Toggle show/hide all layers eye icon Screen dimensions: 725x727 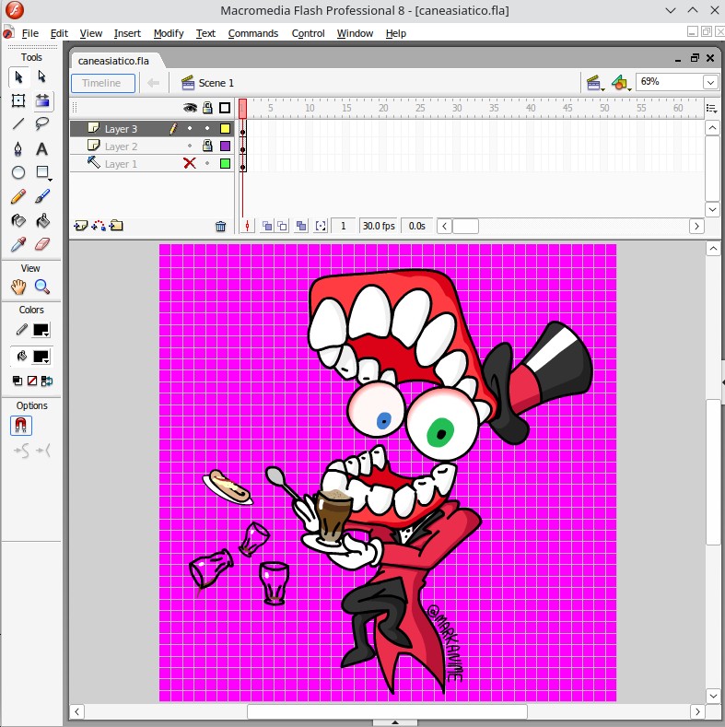point(190,108)
